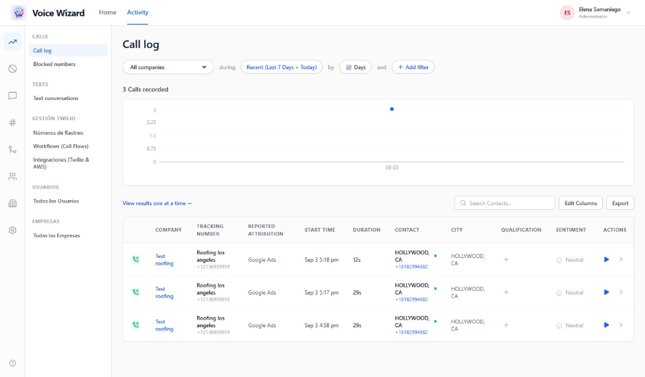Open Todas las Empresas

(x=56, y=235)
